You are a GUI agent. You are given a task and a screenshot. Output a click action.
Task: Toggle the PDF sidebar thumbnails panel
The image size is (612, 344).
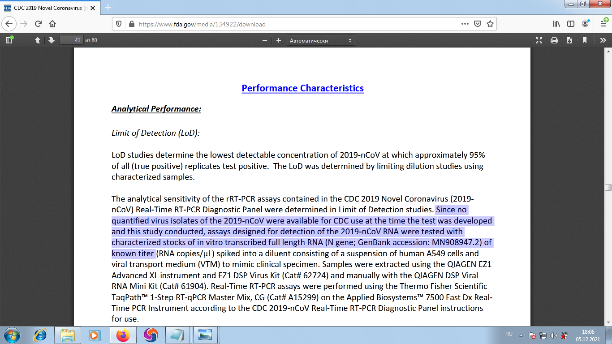coord(9,40)
